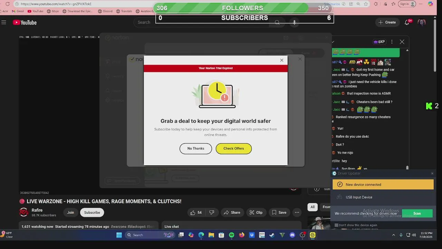Open the Info icon beside video
This screenshot has height=249, width=442.
coord(317,189)
